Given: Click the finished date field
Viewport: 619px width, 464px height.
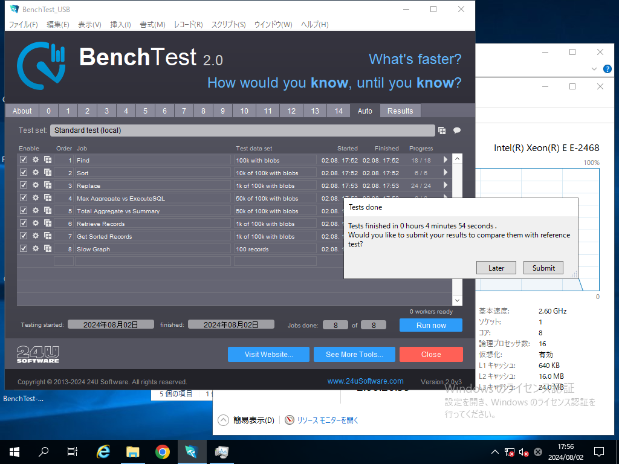Looking at the screenshot, I should 231,324.
